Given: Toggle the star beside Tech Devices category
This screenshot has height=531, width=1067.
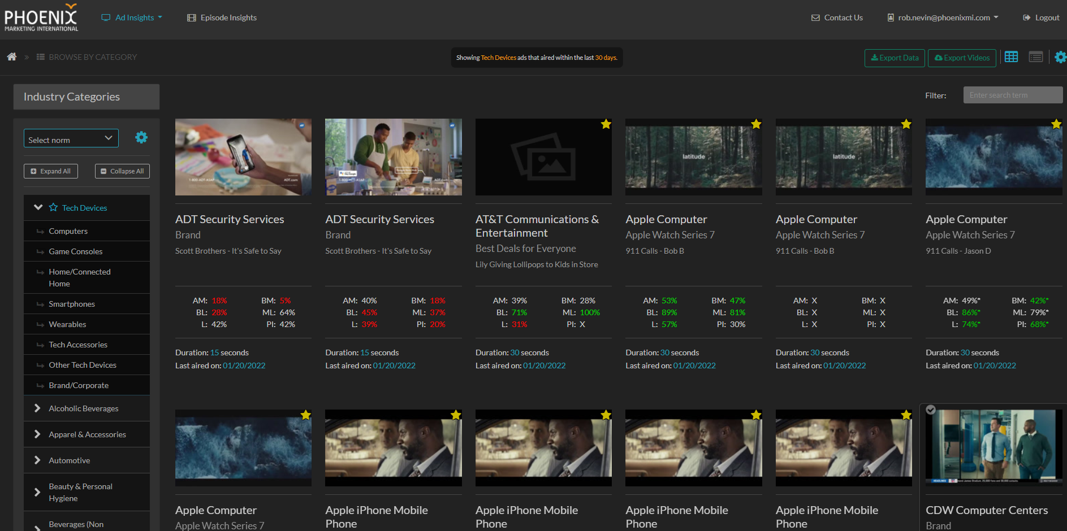Looking at the screenshot, I should click(53, 207).
